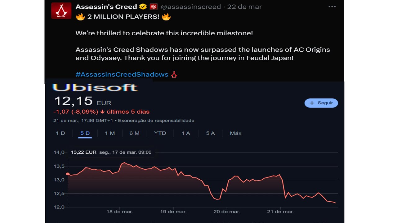Viewport: 397px width, 223px height.
Task: Click the red Ubisoft affiliation badge
Action: point(153,7)
